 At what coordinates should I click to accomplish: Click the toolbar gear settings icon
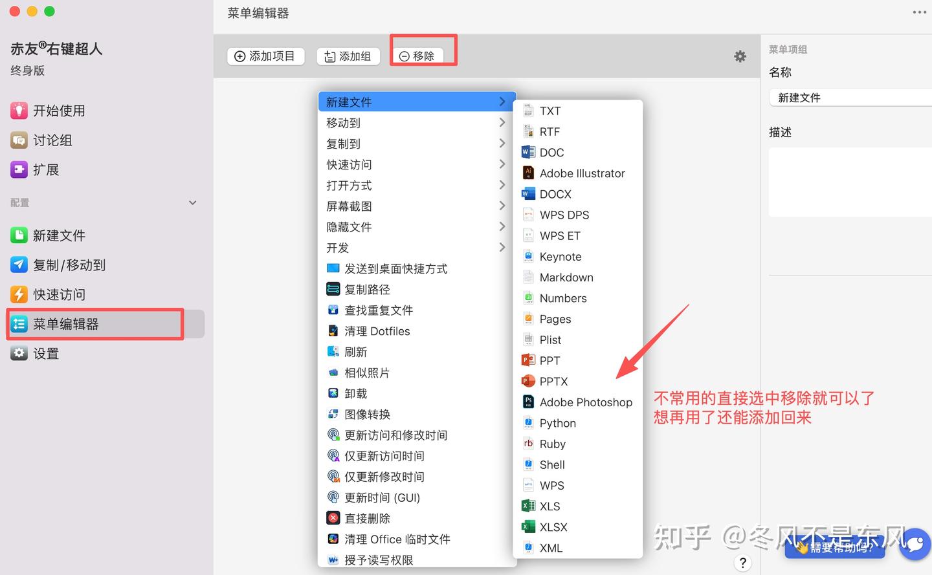point(740,57)
